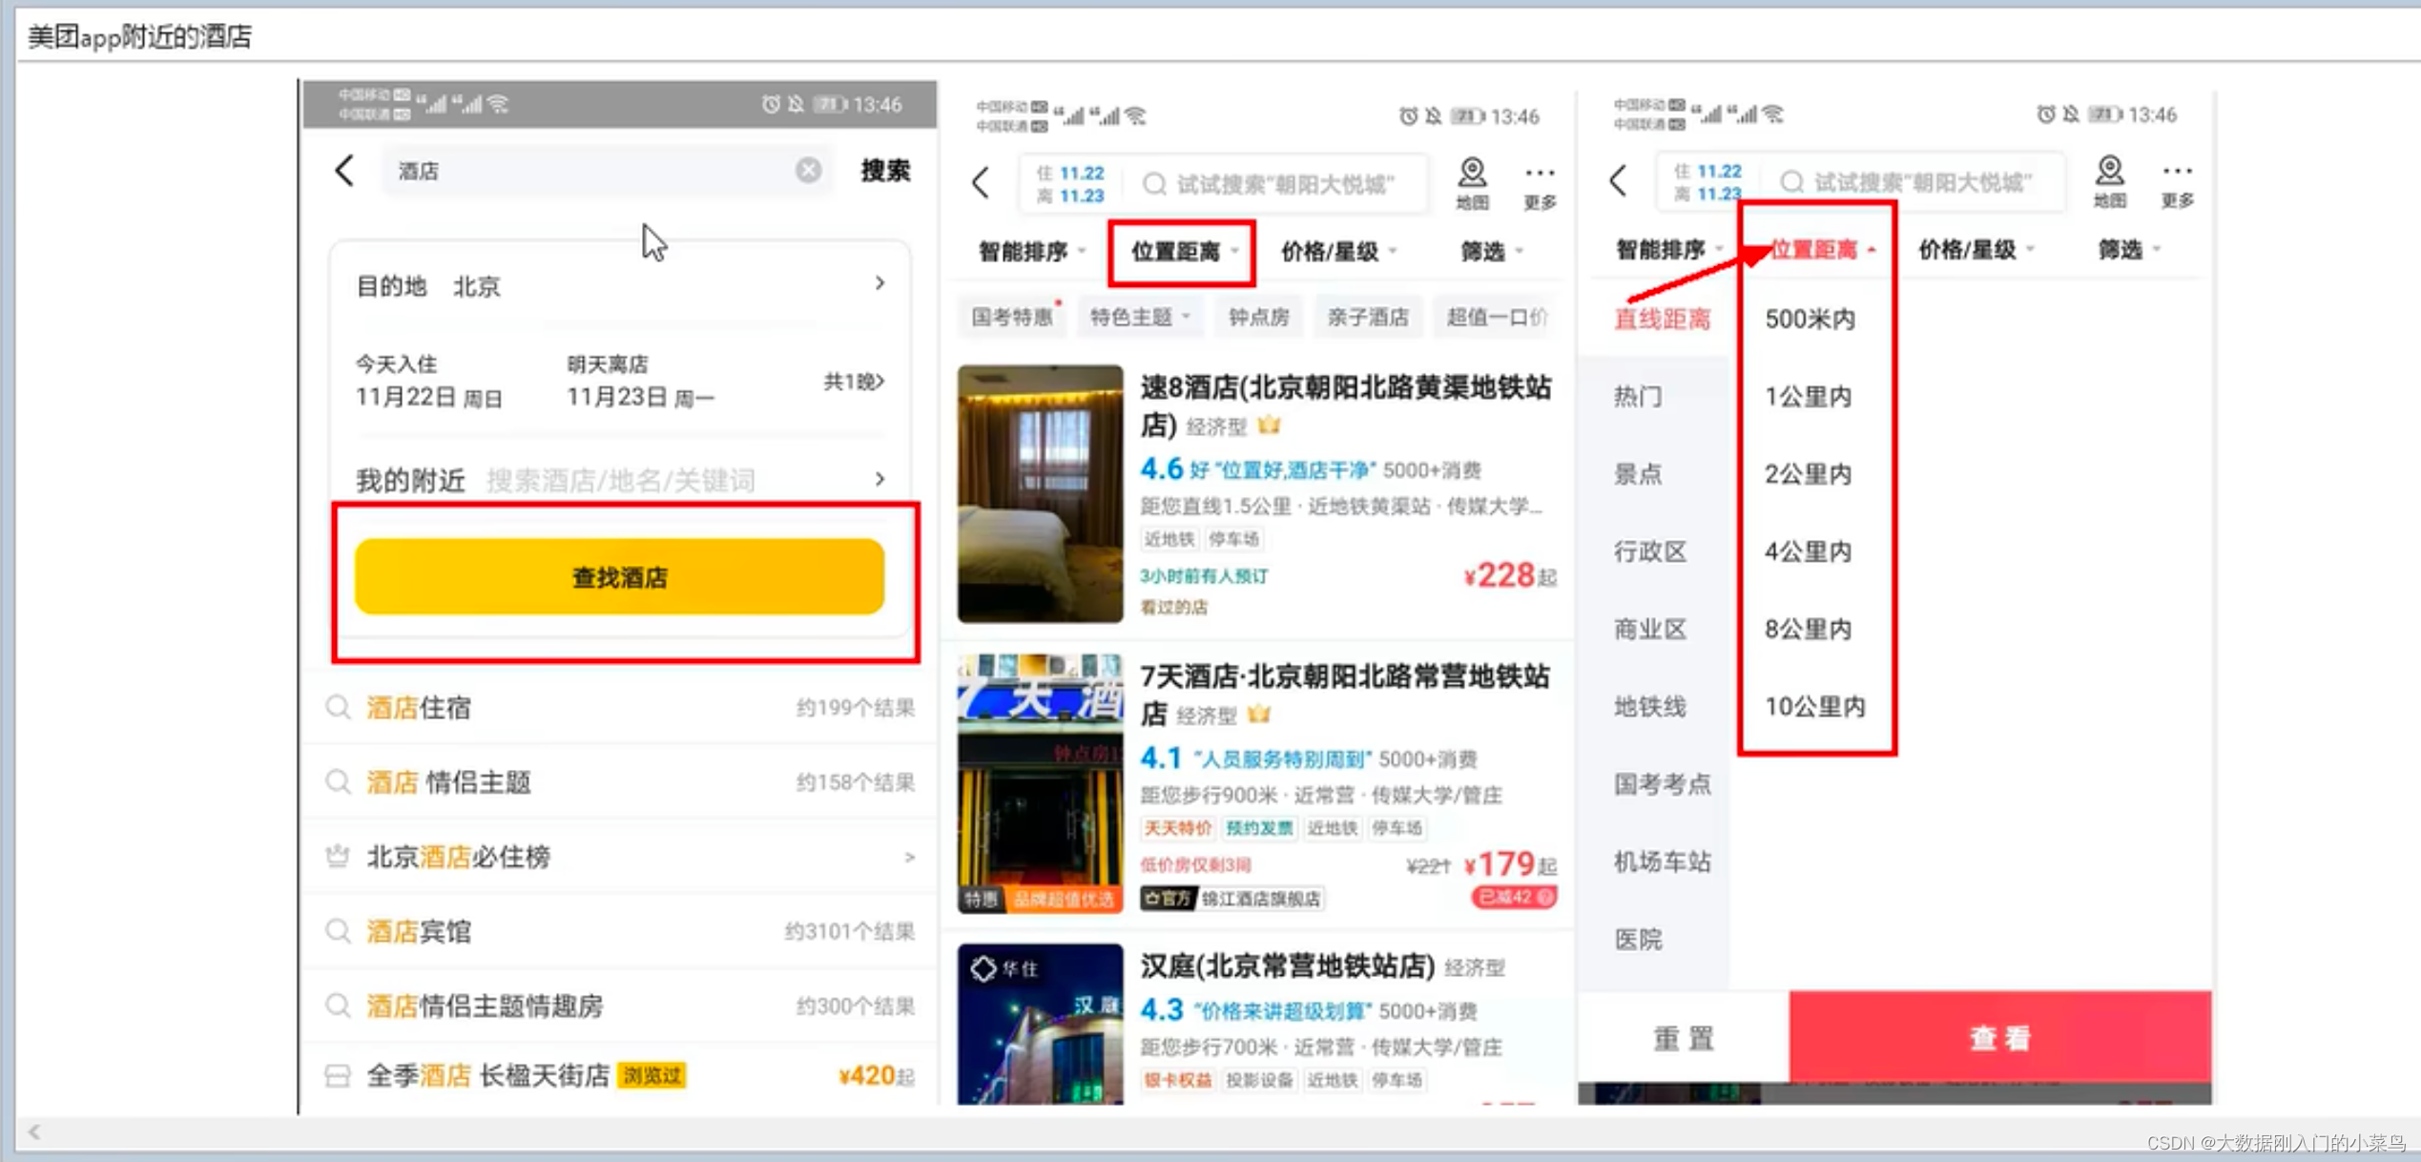
Task: Open 地图 map view in hotel list
Action: pos(1472,183)
